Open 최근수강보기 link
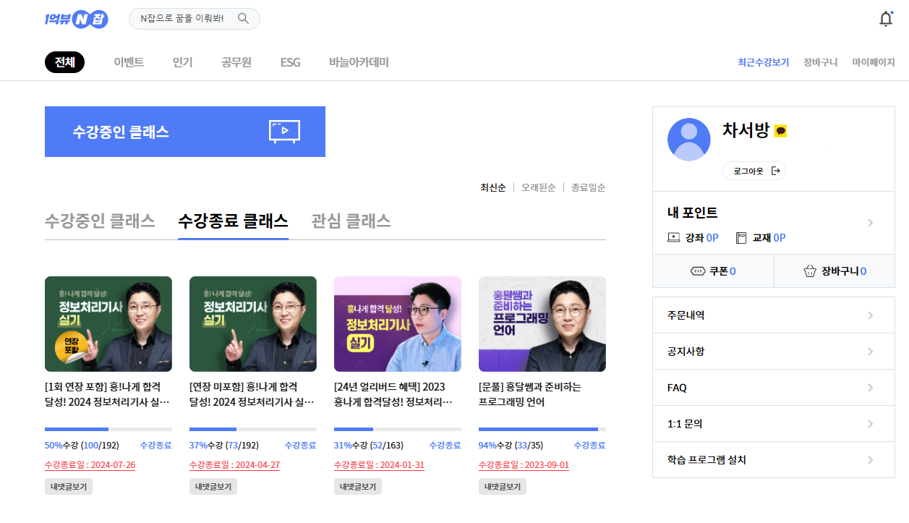909x523 pixels. tap(764, 62)
